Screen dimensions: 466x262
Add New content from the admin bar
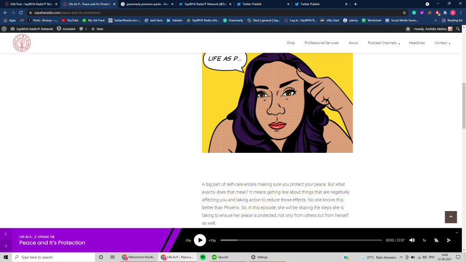point(97,29)
